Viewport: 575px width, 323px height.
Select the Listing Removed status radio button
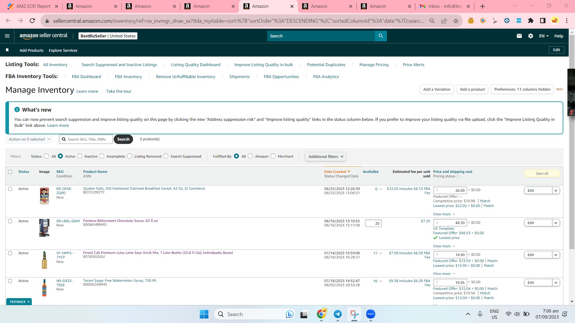(129, 156)
